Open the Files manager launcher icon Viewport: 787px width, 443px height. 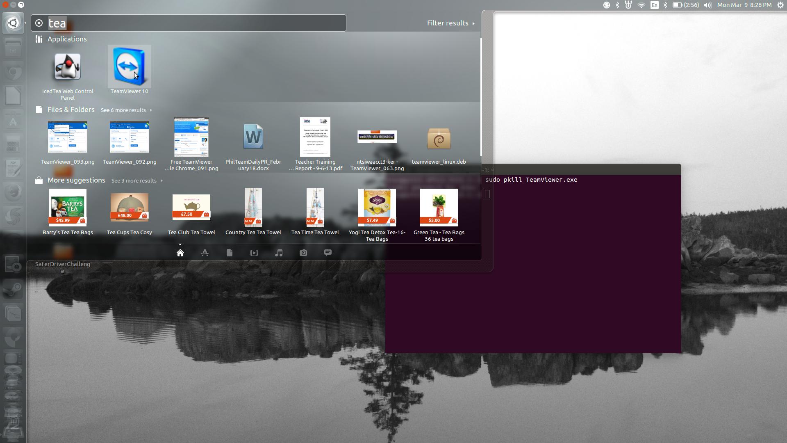point(13,48)
